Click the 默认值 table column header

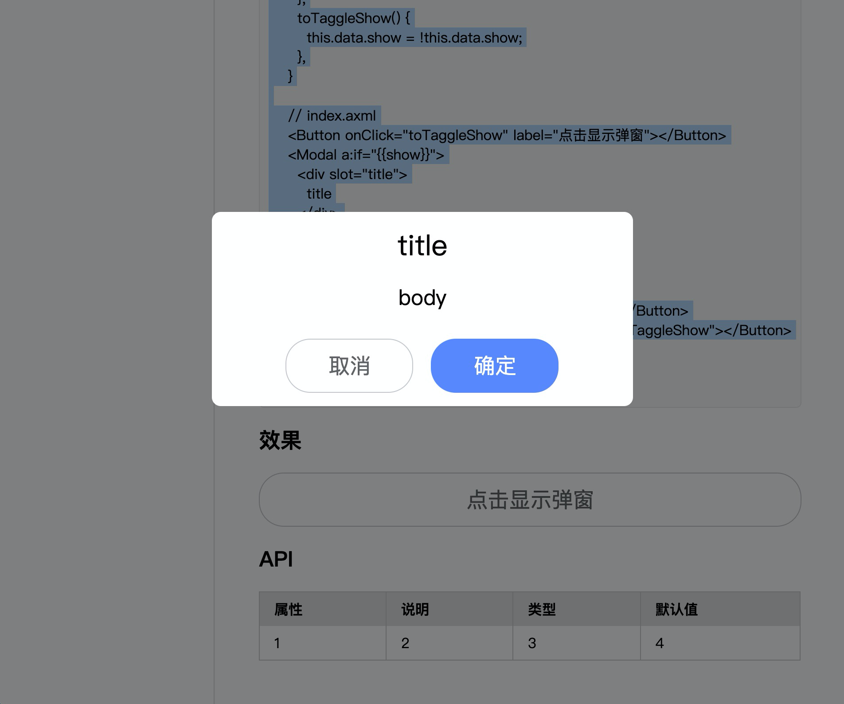point(720,609)
